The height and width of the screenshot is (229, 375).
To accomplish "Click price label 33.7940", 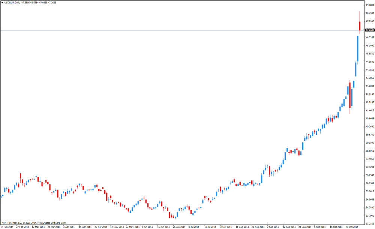I will pyautogui.click(x=370, y=215).
